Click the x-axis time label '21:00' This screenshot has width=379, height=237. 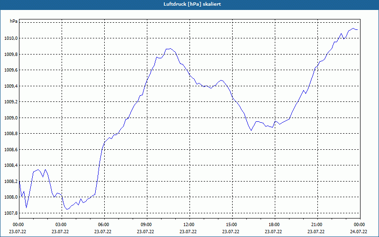pyautogui.click(x=317, y=225)
